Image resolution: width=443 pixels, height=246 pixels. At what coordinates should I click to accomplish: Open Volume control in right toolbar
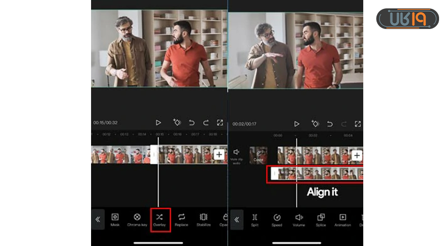[x=299, y=220]
